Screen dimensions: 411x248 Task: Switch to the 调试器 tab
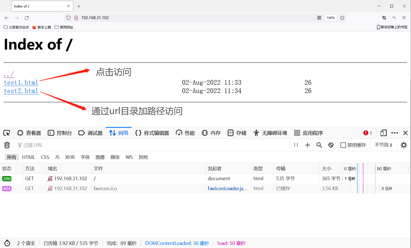[91, 133]
